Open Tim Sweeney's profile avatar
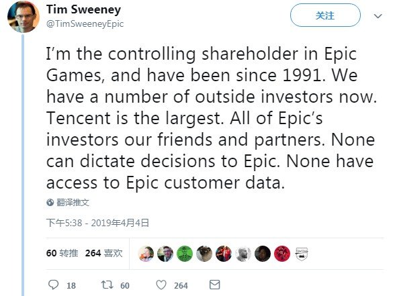 coord(24,17)
